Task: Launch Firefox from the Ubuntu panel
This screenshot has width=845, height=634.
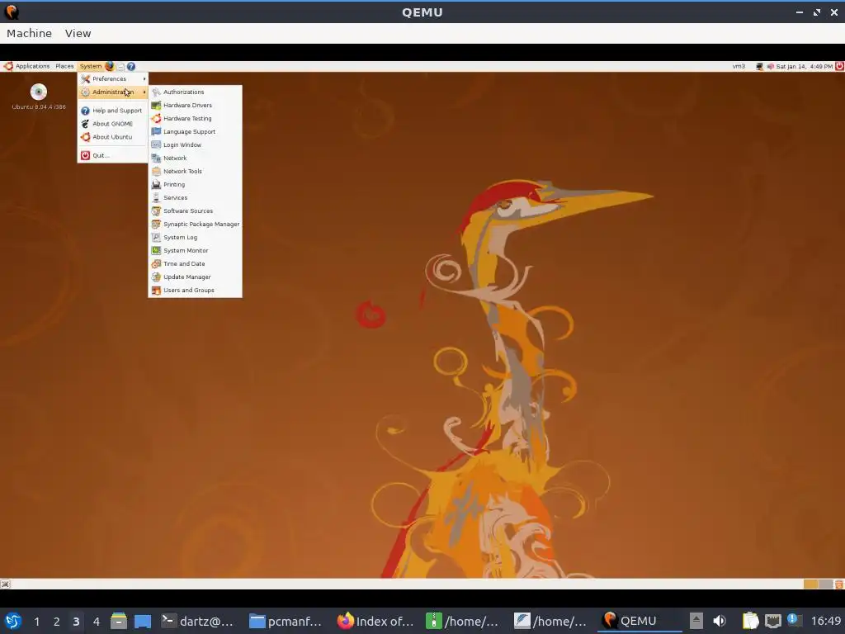Action: coord(110,66)
